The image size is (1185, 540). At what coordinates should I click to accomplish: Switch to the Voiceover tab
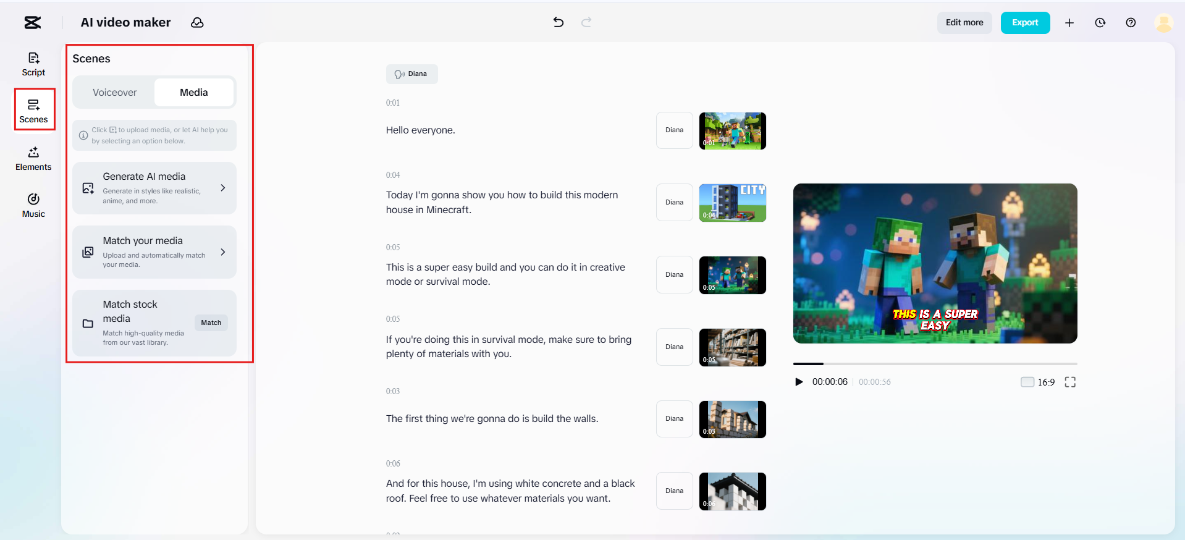click(114, 93)
